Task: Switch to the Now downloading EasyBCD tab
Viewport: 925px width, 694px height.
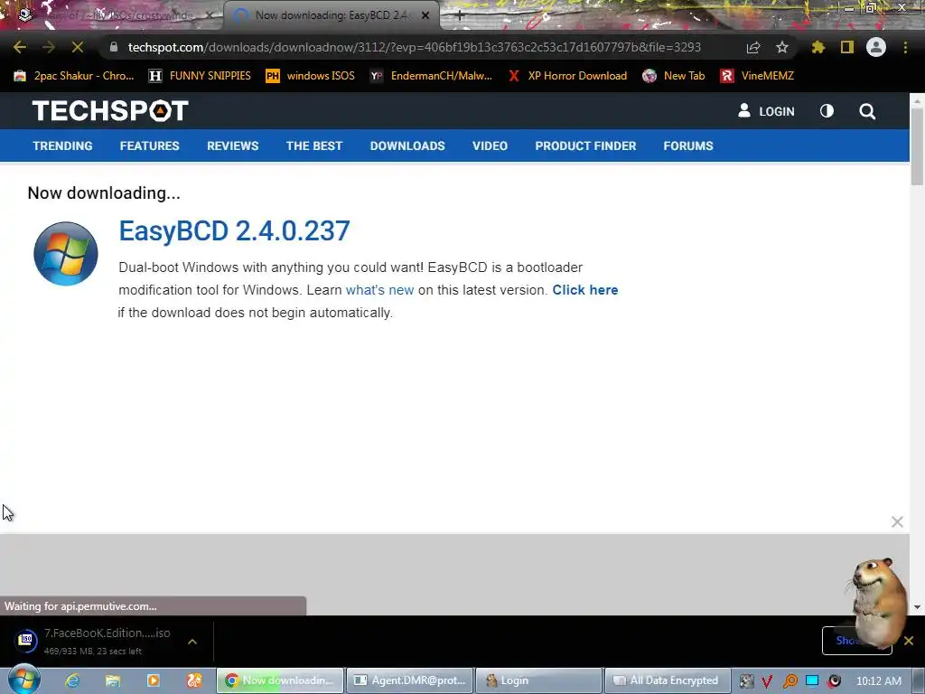Action: tap(331, 15)
